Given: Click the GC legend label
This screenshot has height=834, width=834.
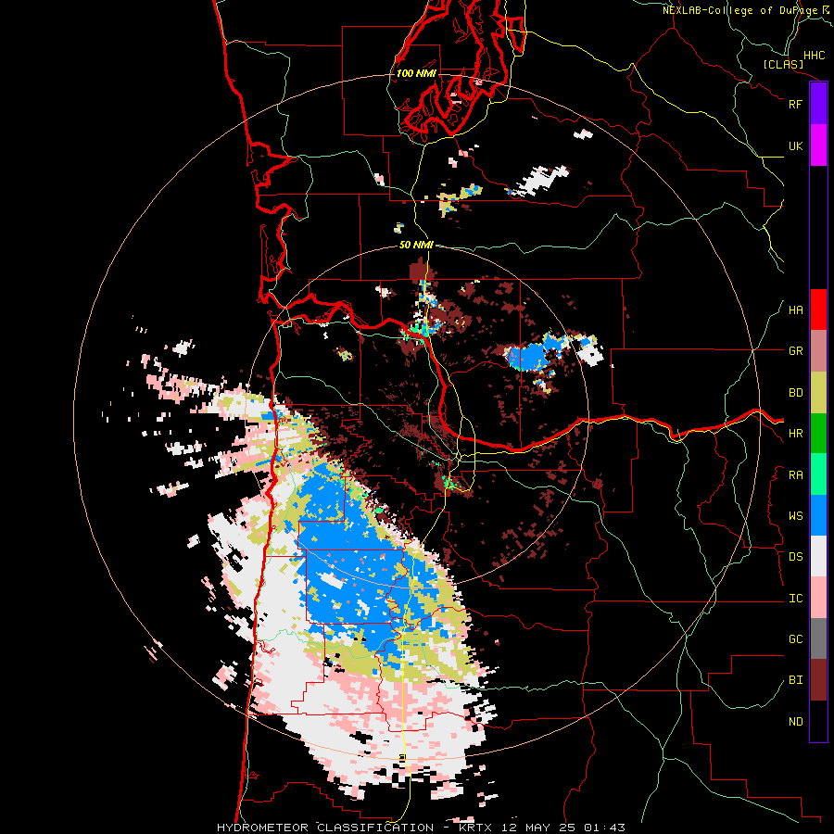Looking at the screenshot, I should click(x=795, y=639).
